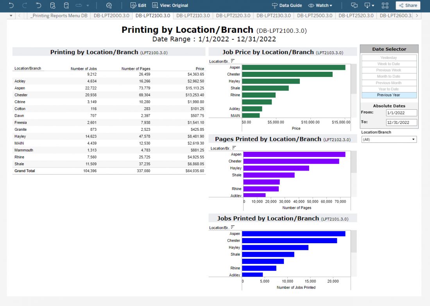The height and width of the screenshot is (306, 430).
Task: Click the From date input field
Action: 401,113
